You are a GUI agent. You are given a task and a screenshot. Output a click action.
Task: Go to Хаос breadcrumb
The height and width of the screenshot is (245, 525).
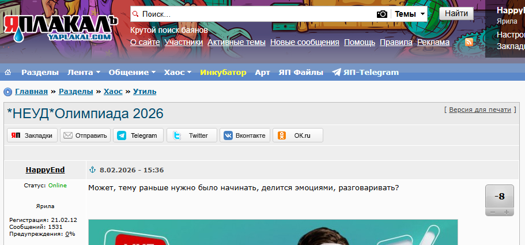point(113,92)
